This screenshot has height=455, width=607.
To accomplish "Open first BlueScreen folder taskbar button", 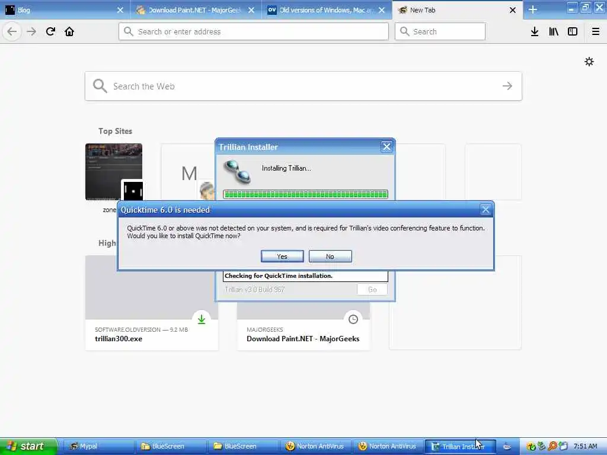I will [170, 446].
